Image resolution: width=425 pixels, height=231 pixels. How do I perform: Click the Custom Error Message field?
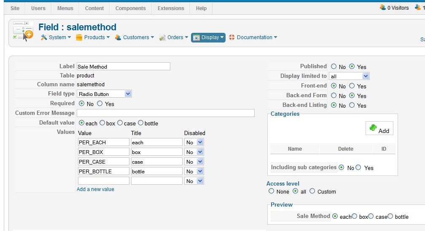click(166, 113)
